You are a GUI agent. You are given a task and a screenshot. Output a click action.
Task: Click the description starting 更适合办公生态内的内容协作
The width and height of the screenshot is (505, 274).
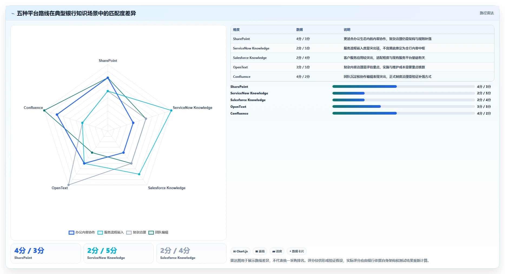[x=388, y=39]
